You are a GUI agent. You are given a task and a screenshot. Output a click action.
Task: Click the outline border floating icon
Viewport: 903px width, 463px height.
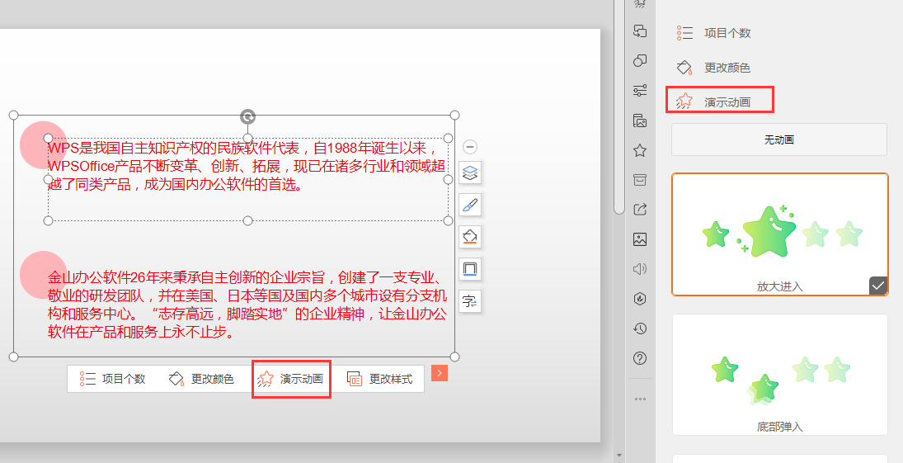(470, 269)
